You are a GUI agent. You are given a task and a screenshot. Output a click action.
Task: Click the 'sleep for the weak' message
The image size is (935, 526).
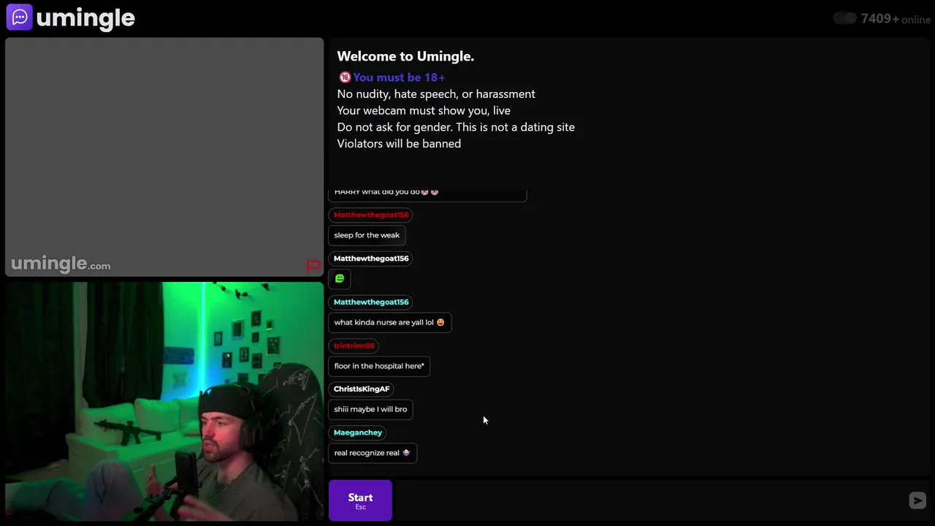point(367,235)
